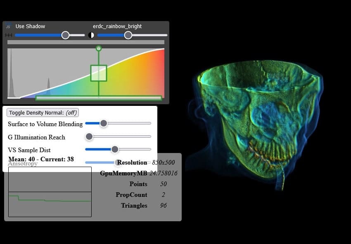Click the gray bar above the histogram

coord(86,42)
